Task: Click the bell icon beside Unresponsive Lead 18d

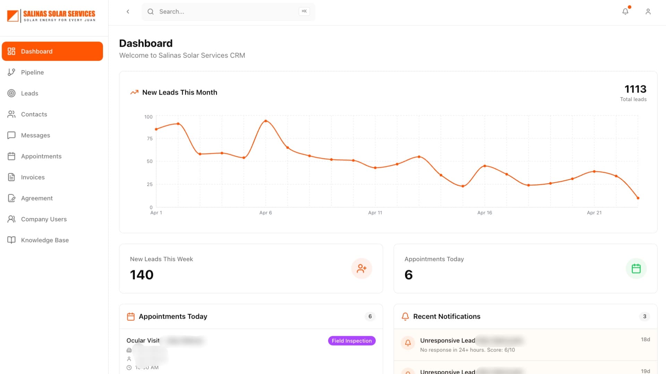Action: click(x=408, y=343)
